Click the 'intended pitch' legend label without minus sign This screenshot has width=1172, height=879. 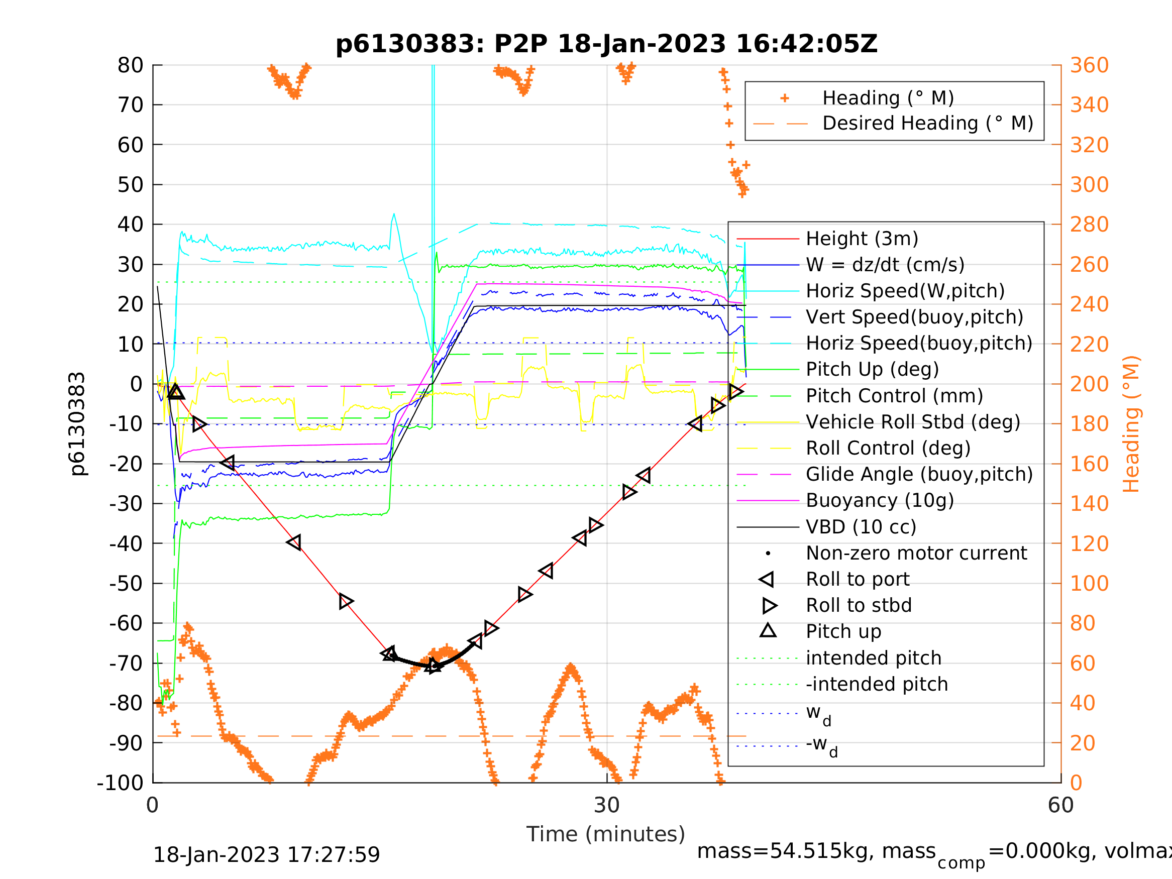[874, 658]
